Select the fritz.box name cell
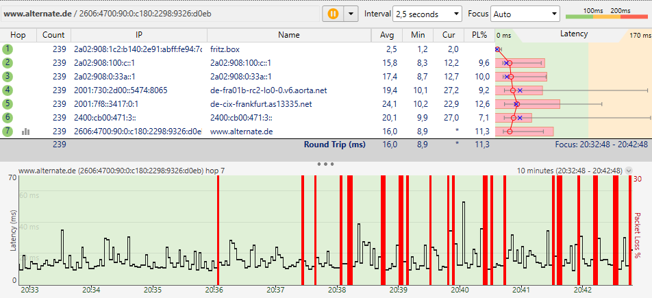Image resolution: width=652 pixels, height=298 pixels. coord(225,49)
